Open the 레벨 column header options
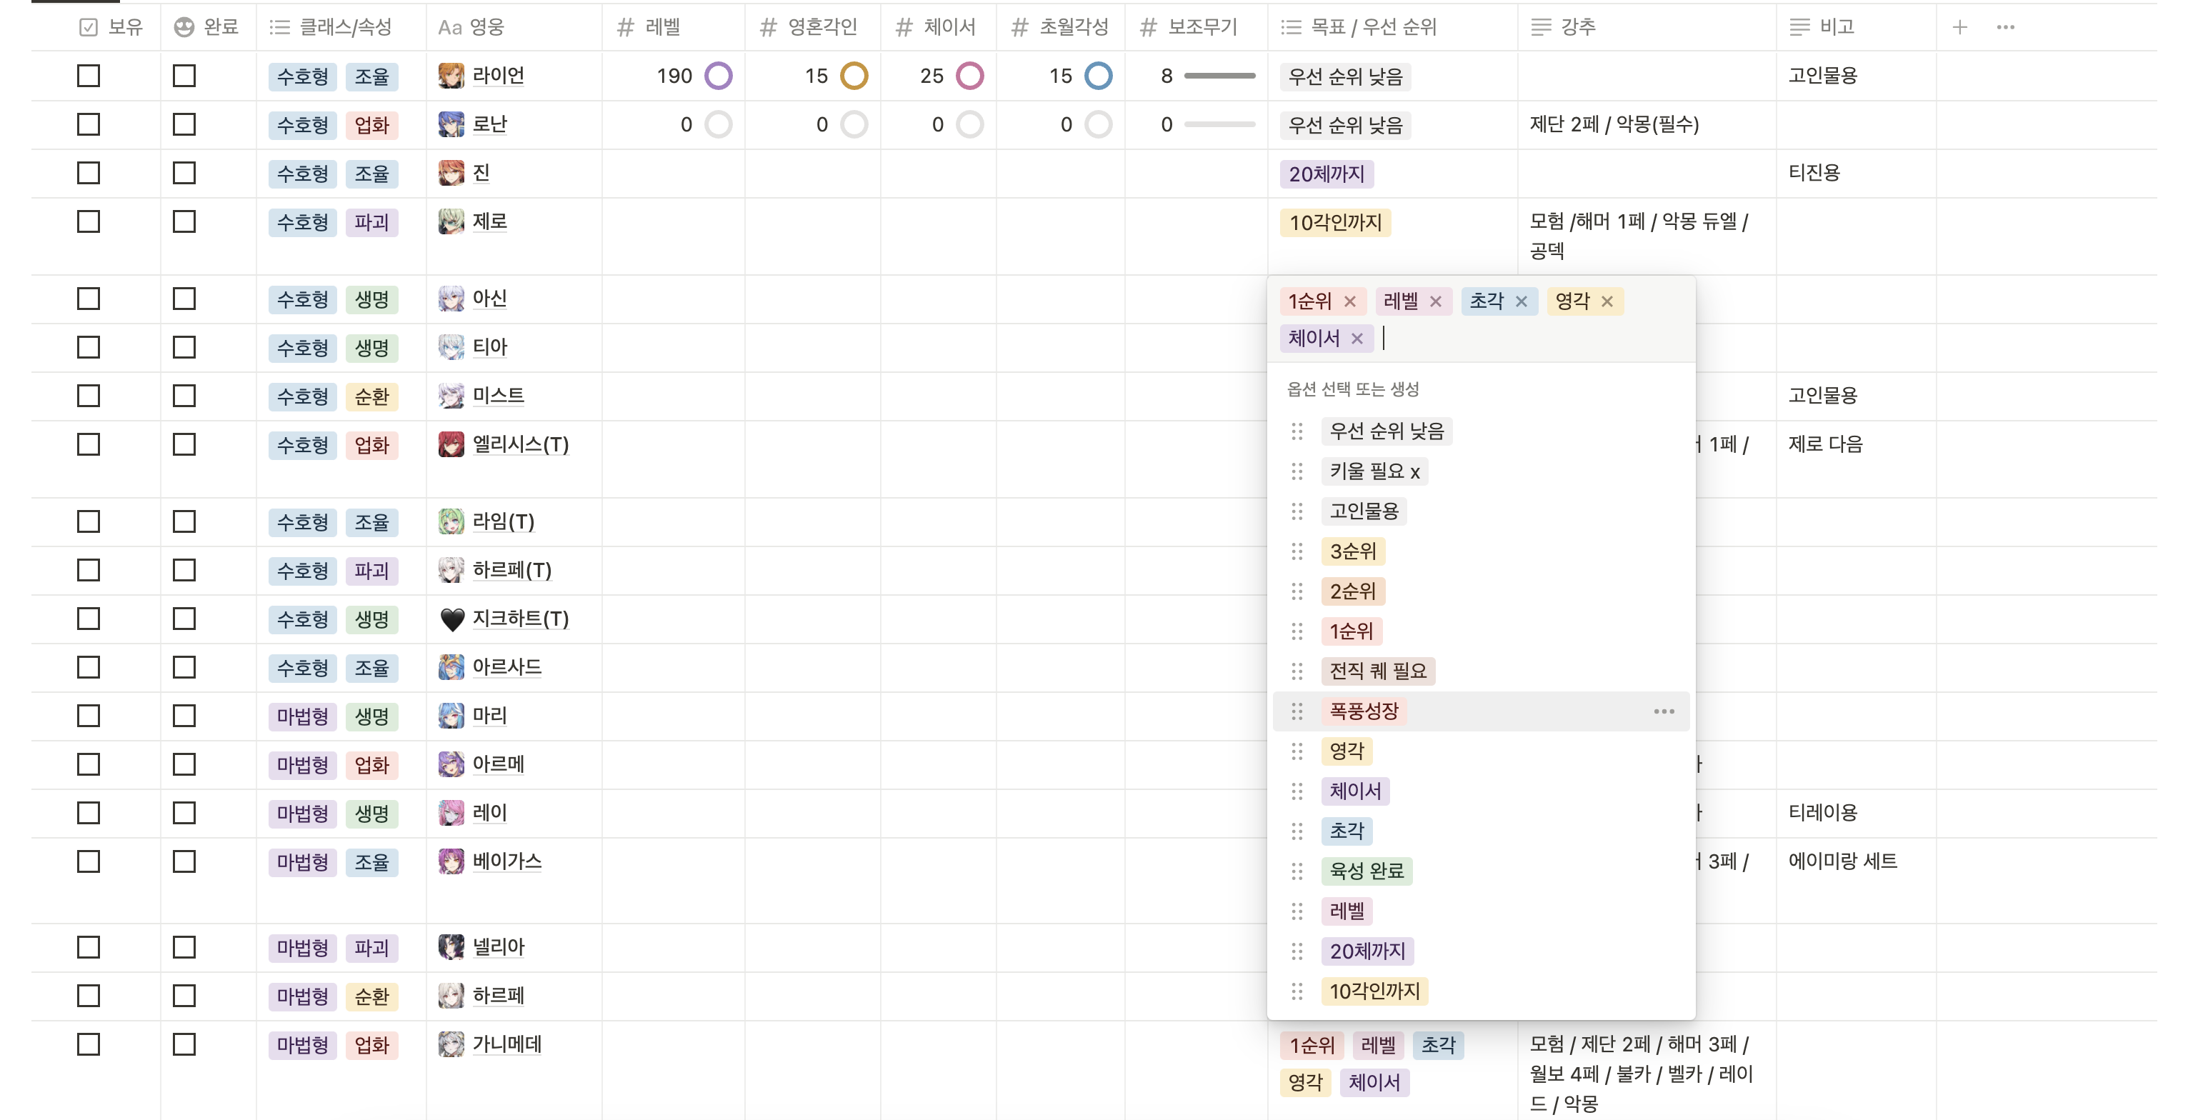Image resolution: width=2203 pixels, height=1120 pixels. click(x=662, y=27)
